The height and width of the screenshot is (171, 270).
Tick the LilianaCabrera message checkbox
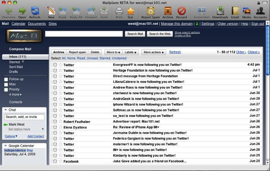(x=55, y=82)
